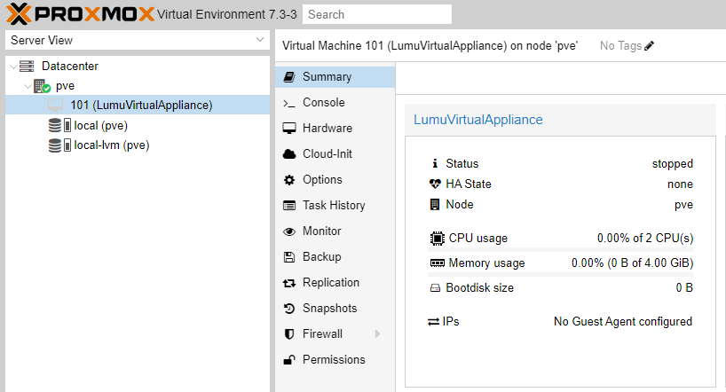Screen dimensions: 726x392
Task: Click the Snapshots history icon
Action: point(288,309)
